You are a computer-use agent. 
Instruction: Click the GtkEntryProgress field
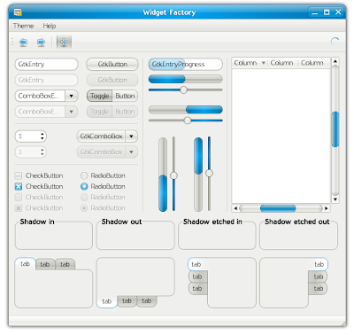click(x=186, y=65)
